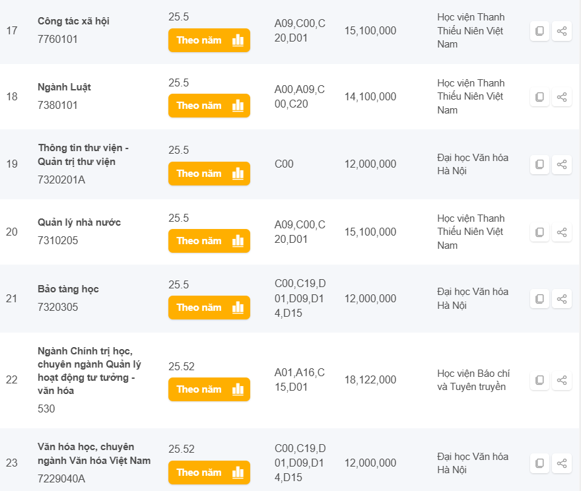Share the Bảo tàng học row
This screenshot has height=491, width=581.
pos(562,299)
